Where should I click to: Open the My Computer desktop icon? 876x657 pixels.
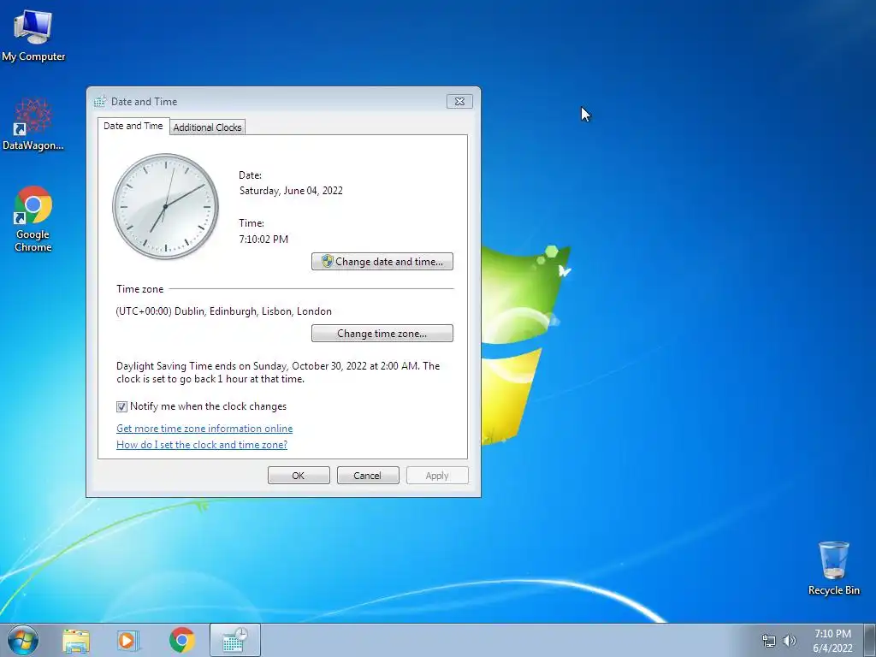[33, 34]
